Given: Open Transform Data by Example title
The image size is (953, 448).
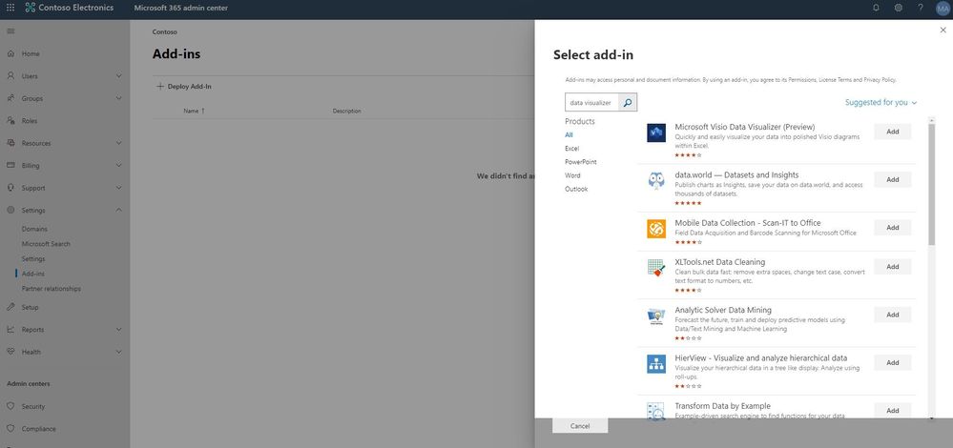Looking at the screenshot, I should pos(723,405).
